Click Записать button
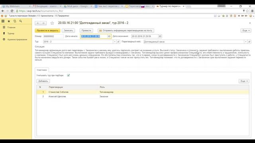 click(x=68, y=31)
